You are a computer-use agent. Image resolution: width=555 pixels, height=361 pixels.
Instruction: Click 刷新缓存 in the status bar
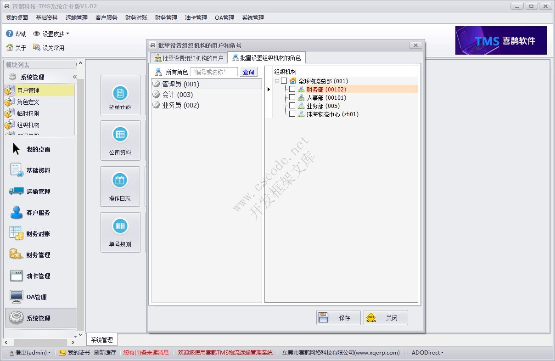(x=105, y=353)
